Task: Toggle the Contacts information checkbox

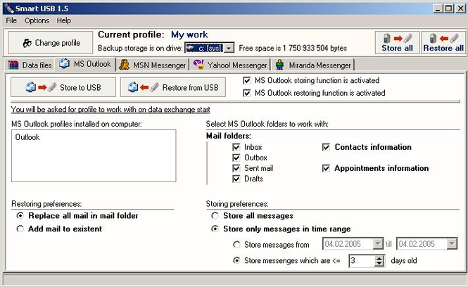Action: click(x=326, y=147)
